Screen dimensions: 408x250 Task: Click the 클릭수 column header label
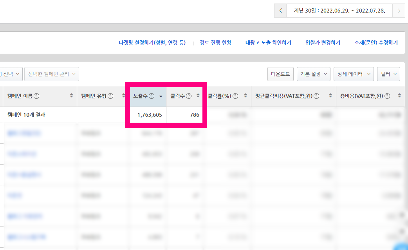coord(178,96)
